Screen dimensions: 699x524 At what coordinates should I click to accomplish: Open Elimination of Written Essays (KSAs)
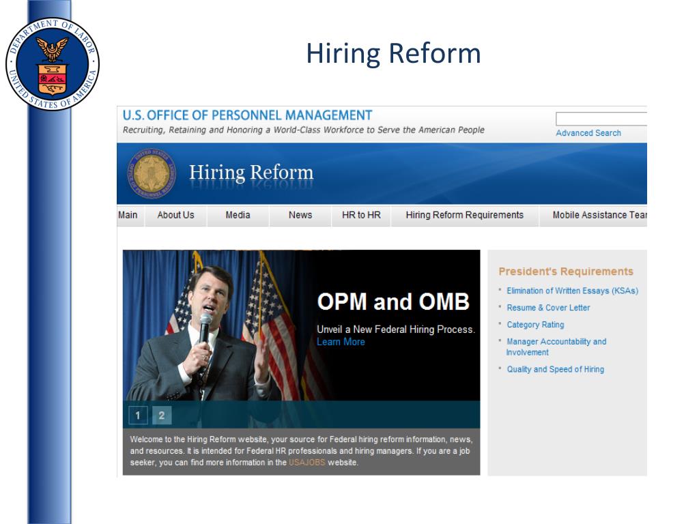(x=573, y=291)
